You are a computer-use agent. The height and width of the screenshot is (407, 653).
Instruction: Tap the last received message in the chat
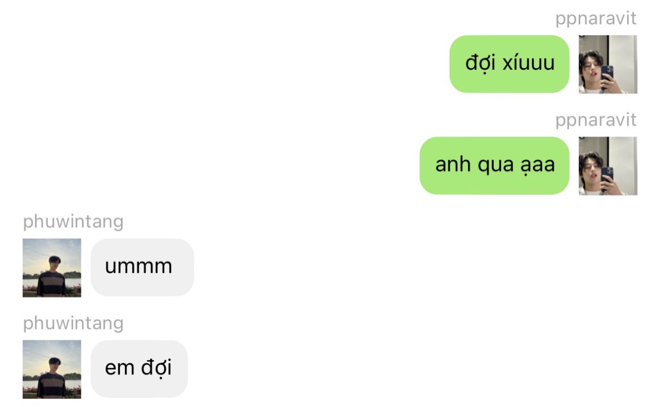139,369
